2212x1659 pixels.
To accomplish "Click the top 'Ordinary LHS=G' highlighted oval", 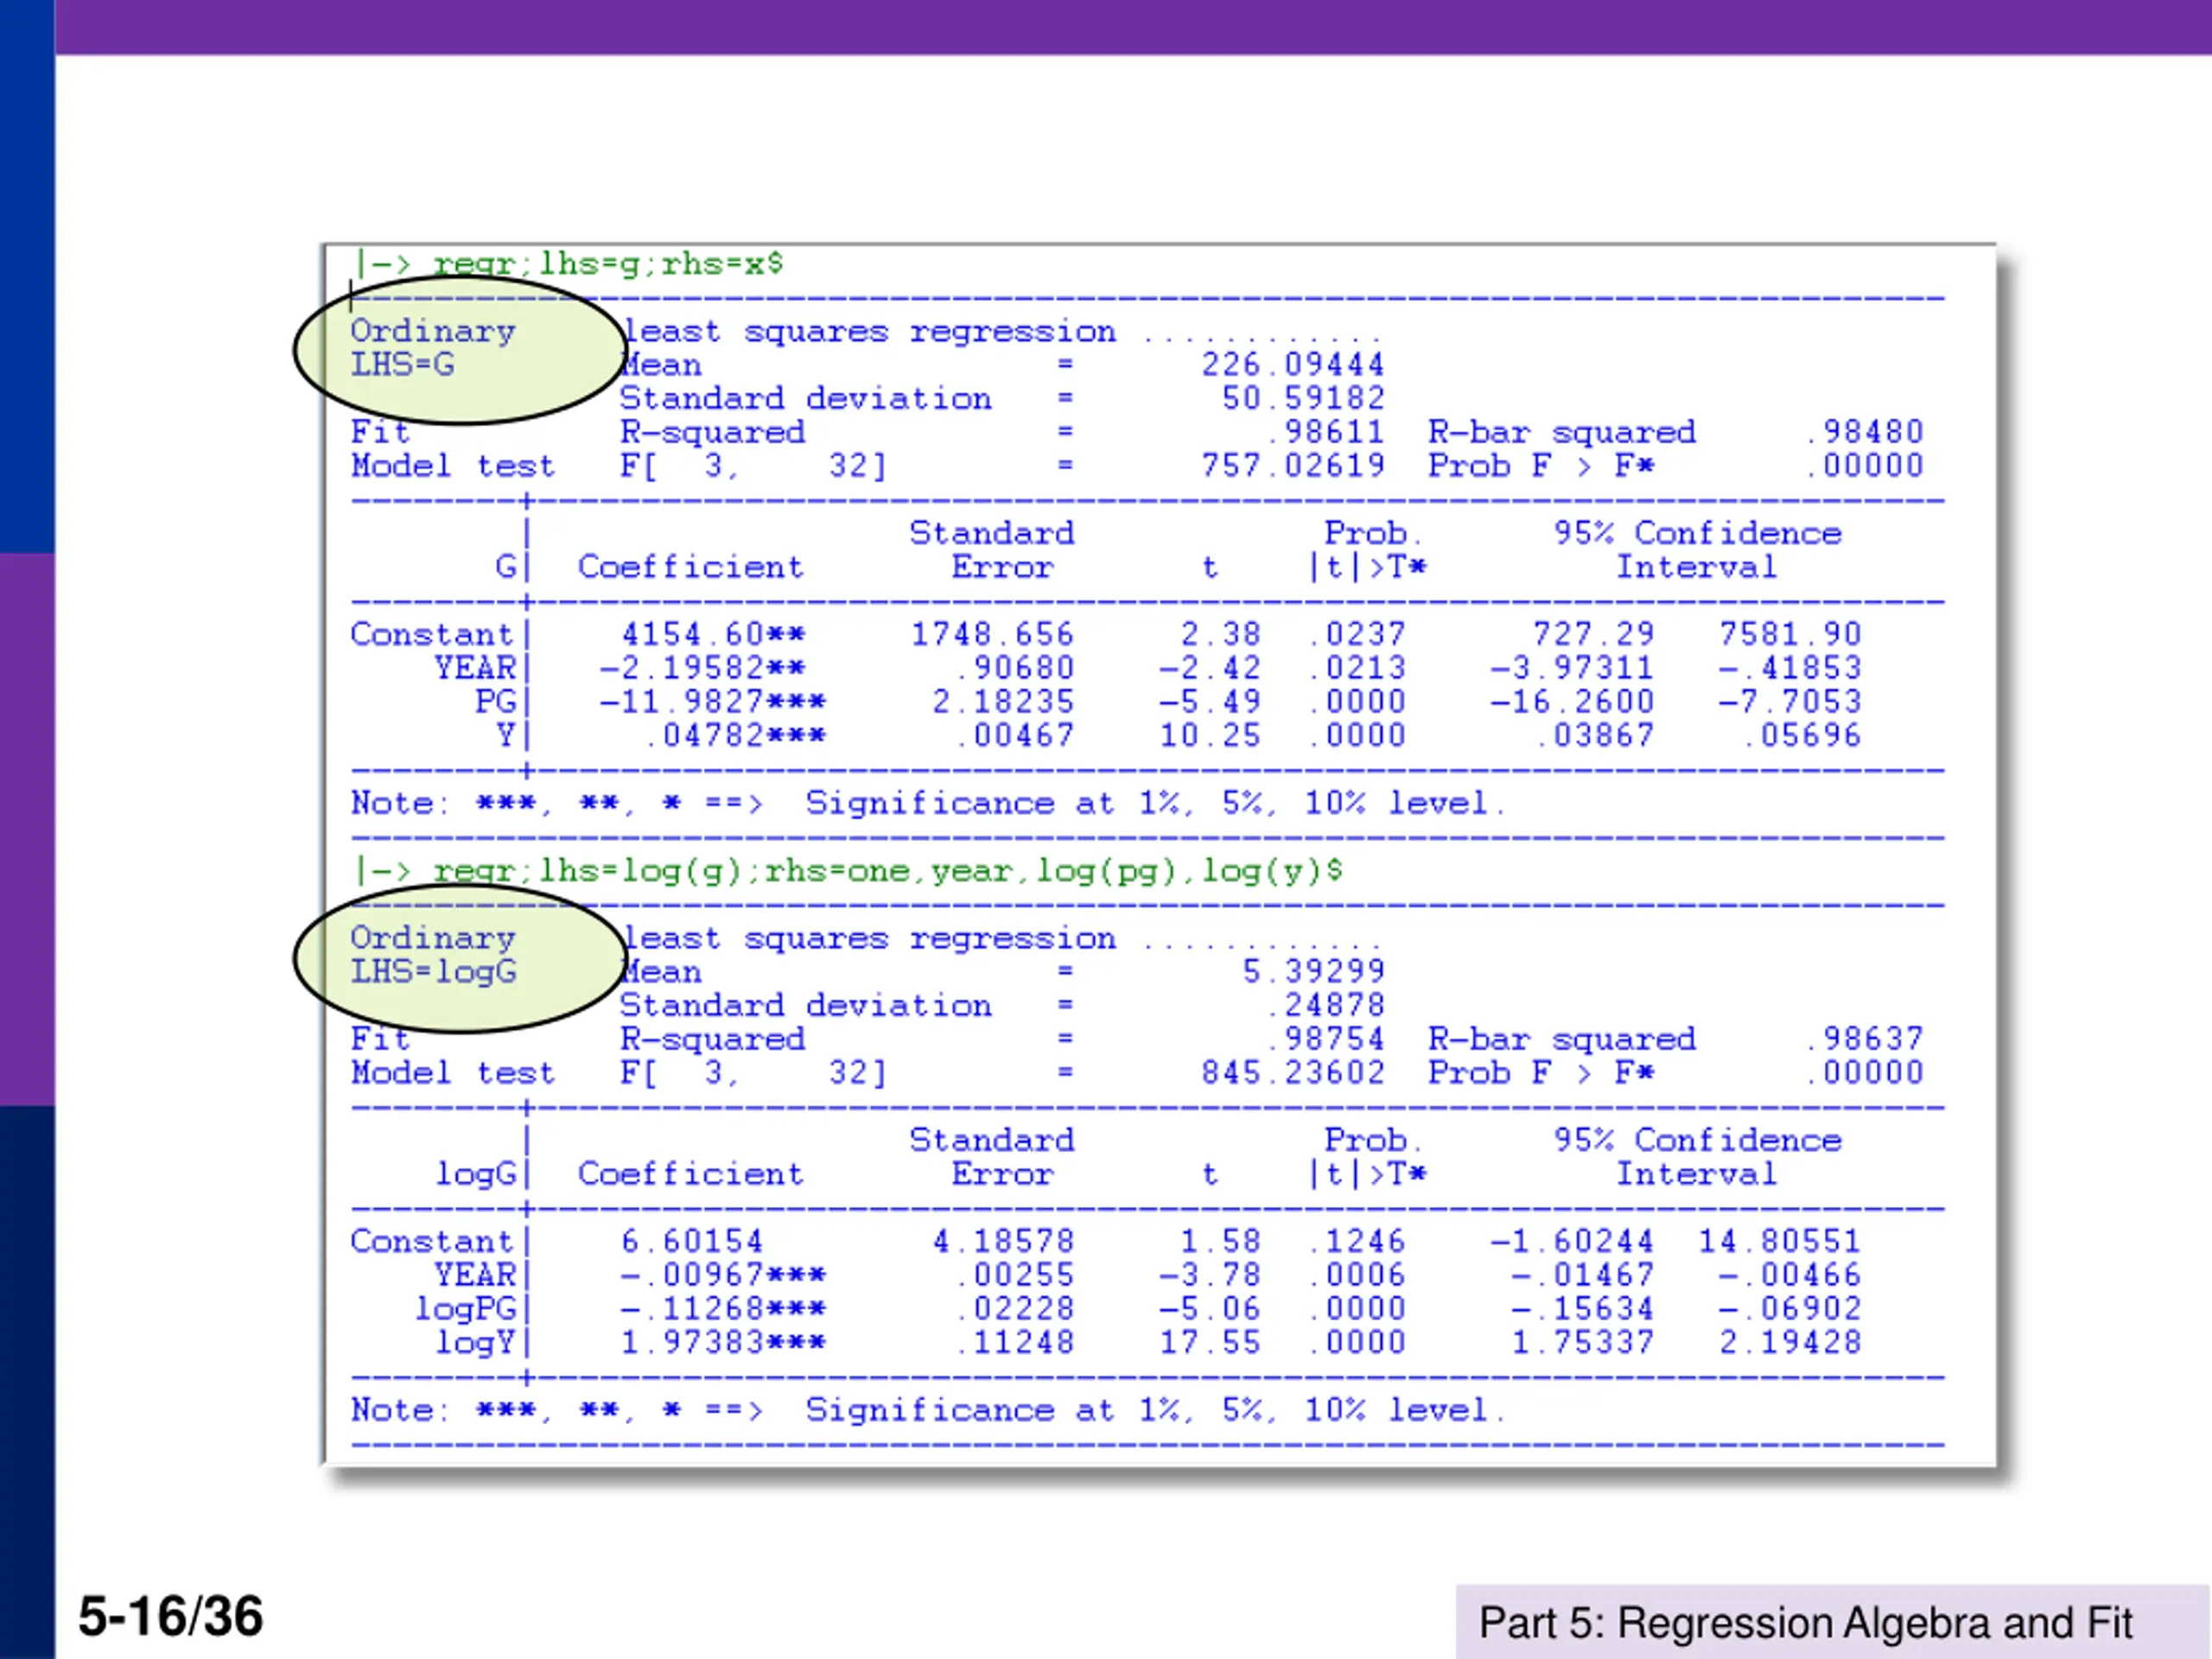I will click(459, 350).
